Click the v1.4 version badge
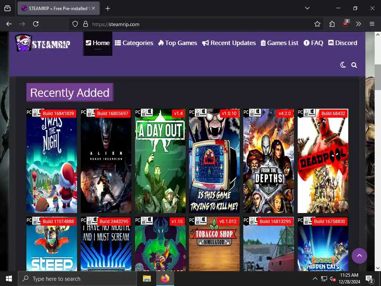Image resolution: width=381 pixels, height=286 pixels. click(178, 113)
